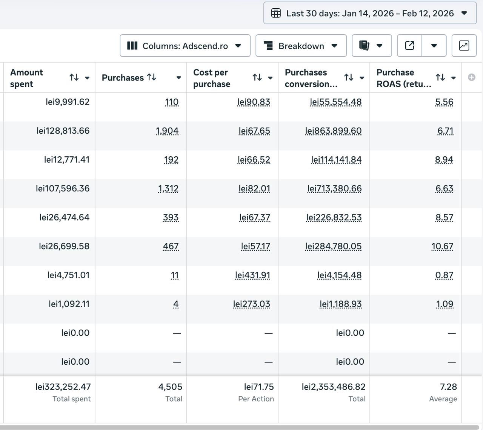Viewport: 483px width, 430px height.
Task: Open Cost per purchase column menu caret
Action: click(x=270, y=78)
